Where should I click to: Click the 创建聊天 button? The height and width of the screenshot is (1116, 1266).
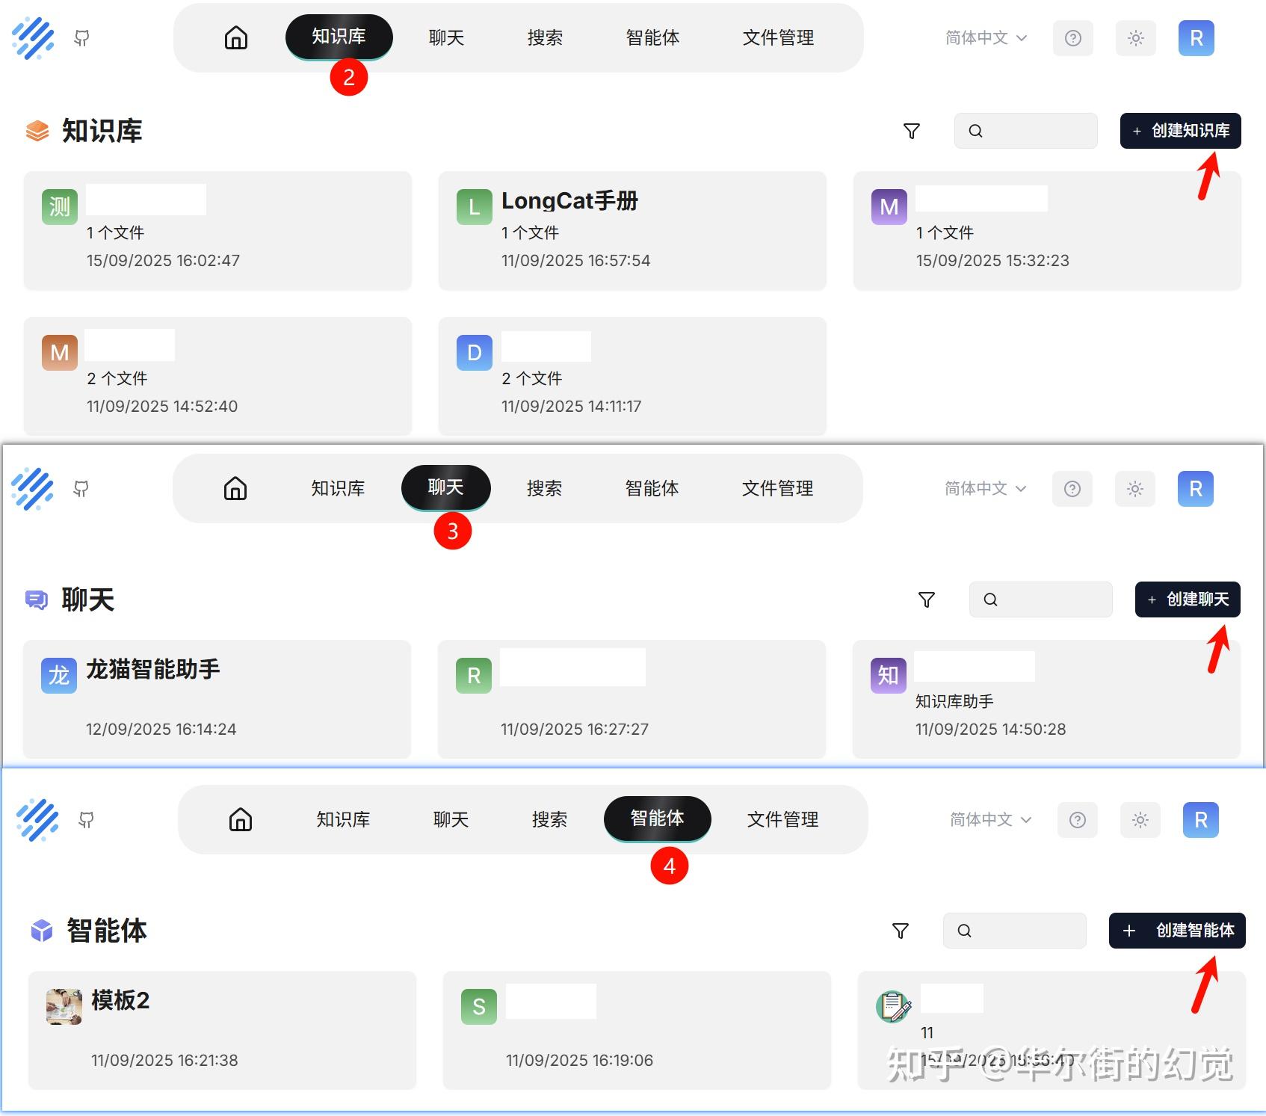coord(1187,599)
